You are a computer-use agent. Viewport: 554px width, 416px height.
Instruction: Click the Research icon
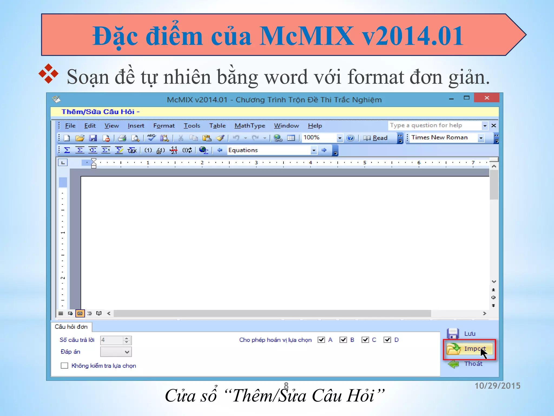(164, 138)
